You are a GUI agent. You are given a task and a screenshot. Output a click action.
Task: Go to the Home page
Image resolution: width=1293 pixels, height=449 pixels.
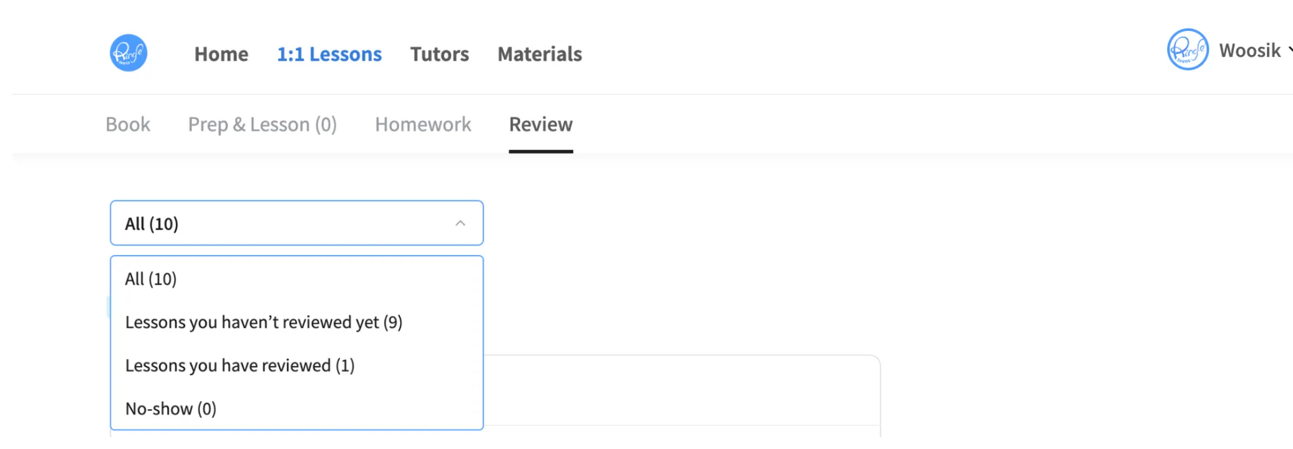[221, 54]
